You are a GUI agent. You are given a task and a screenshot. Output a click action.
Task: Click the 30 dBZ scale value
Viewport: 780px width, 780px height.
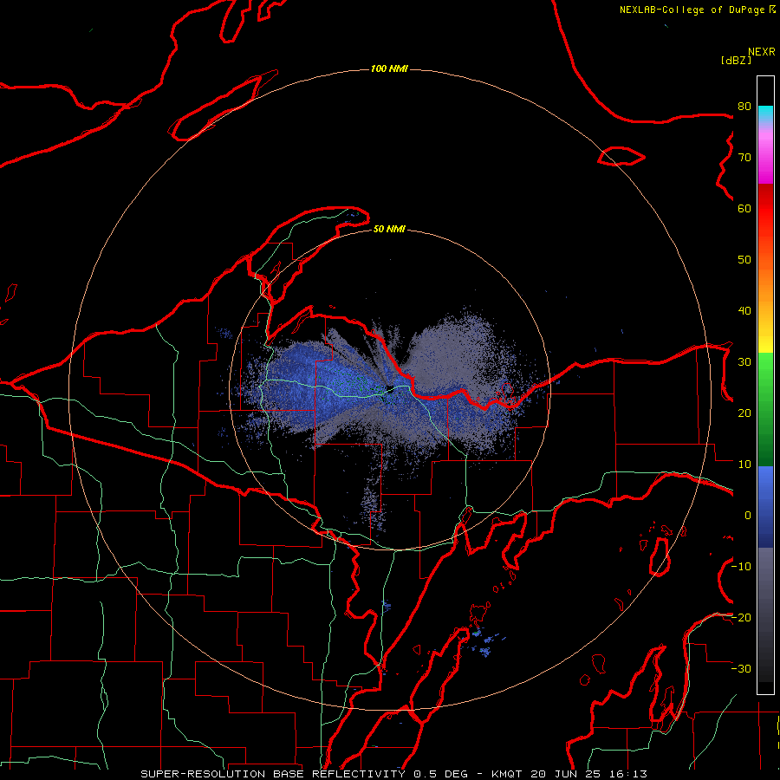coord(744,362)
